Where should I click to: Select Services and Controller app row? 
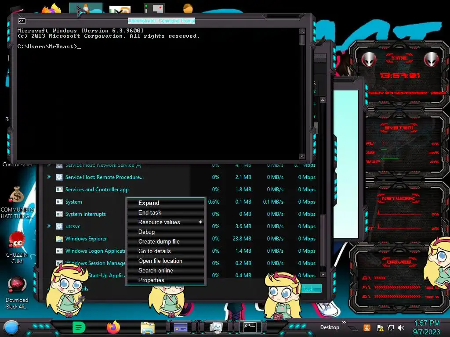click(x=97, y=190)
